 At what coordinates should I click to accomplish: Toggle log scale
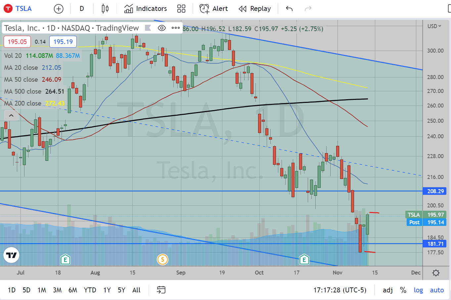(418, 290)
